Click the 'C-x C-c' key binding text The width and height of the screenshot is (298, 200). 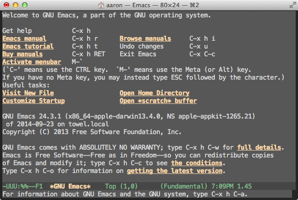tap(202, 54)
